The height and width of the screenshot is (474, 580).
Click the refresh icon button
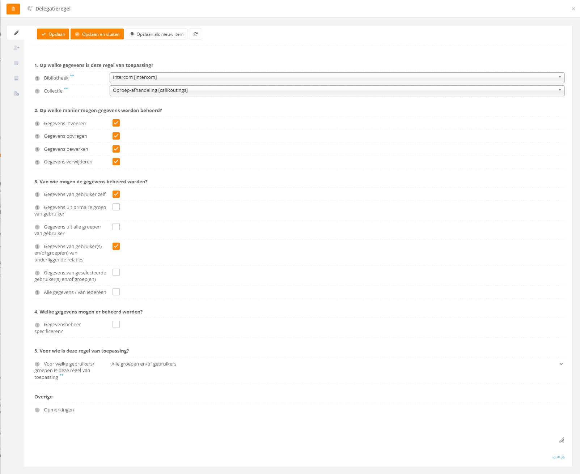pos(195,34)
